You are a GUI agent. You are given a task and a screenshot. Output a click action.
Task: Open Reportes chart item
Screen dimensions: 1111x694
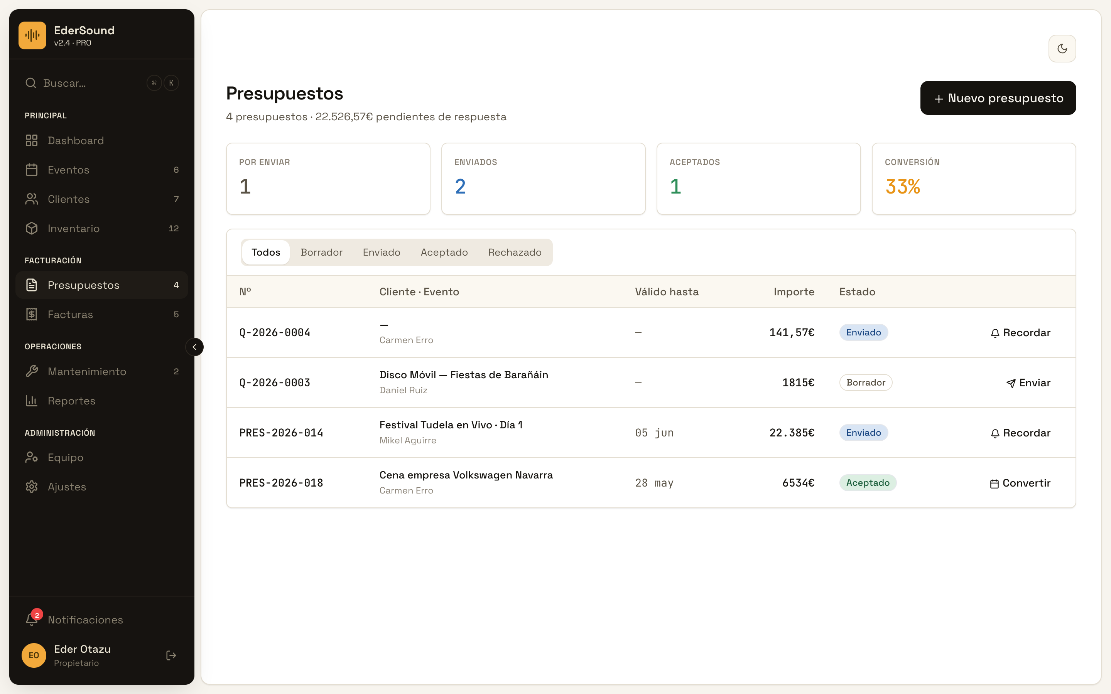click(102, 401)
